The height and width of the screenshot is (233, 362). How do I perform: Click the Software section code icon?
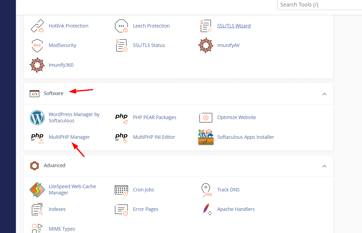pyautogui.click(x=35, y=94)
